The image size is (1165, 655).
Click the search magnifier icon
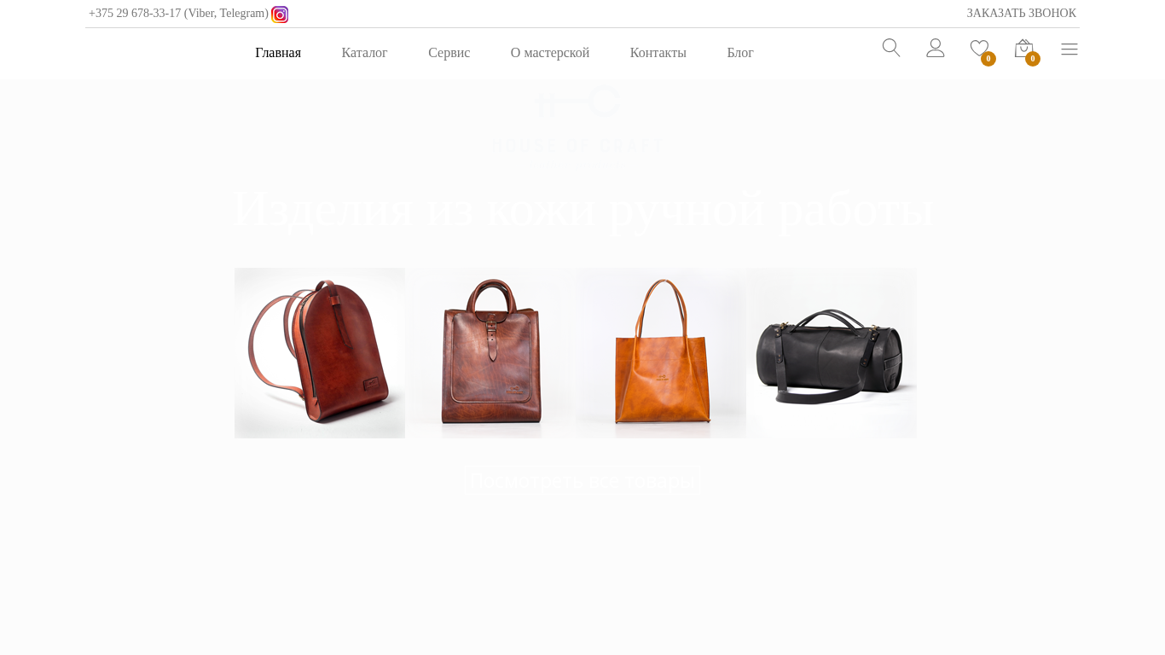[x=891, y=48]
